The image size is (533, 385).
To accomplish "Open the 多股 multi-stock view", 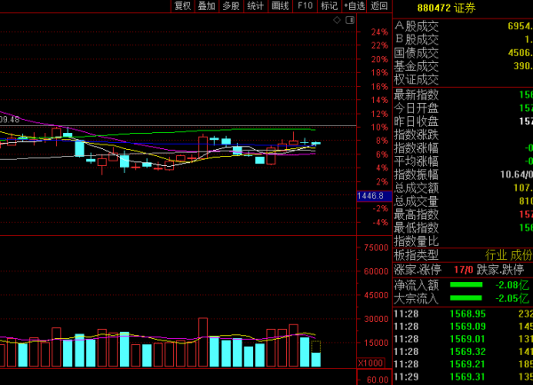I will [x=231, y=5].
